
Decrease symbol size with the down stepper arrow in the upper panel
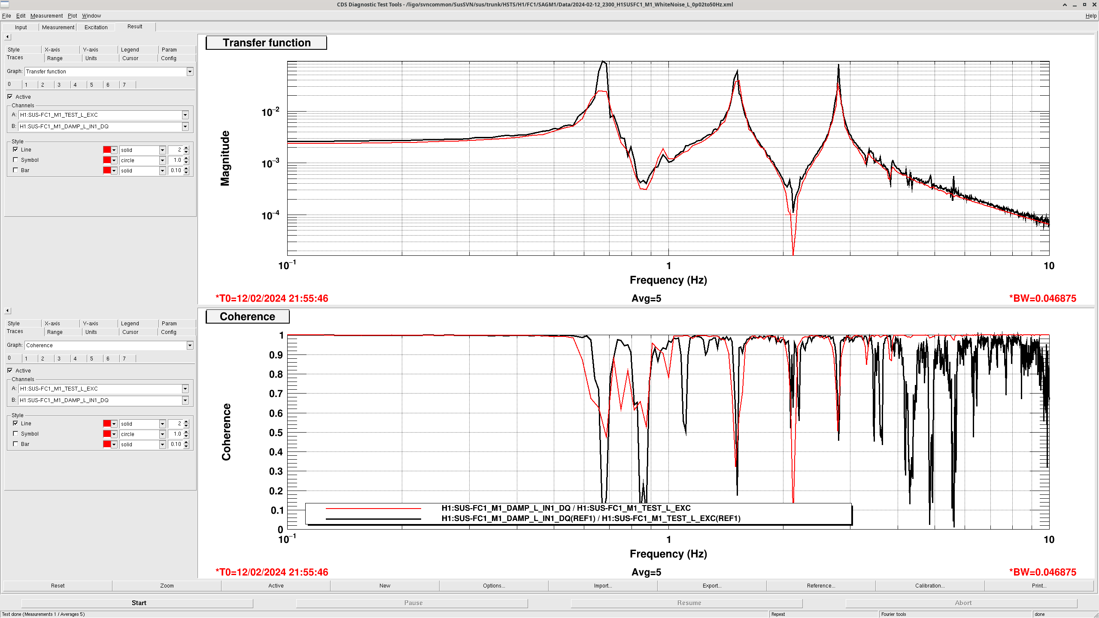pos(186,162)
